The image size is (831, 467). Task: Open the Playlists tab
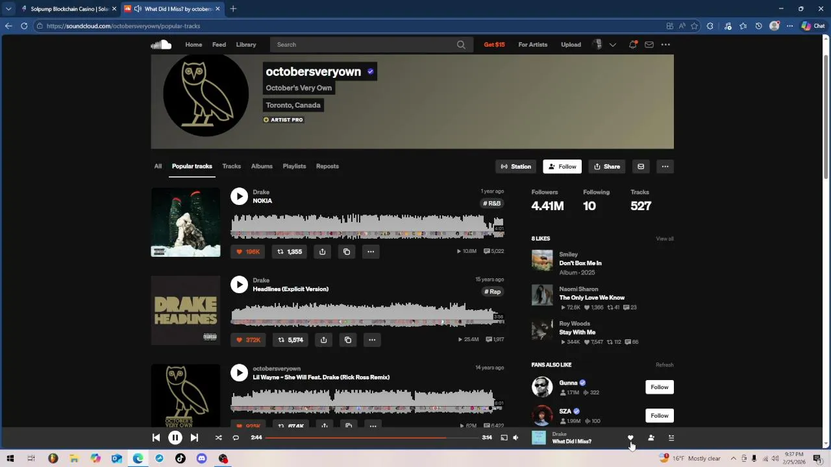tap(294, 166)
